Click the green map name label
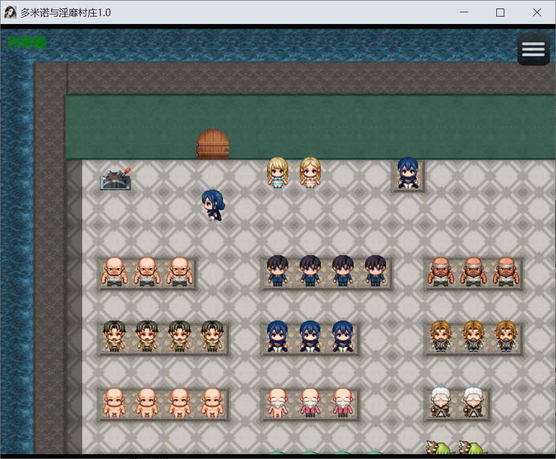 pyautogui.click(x=27, y=43)
